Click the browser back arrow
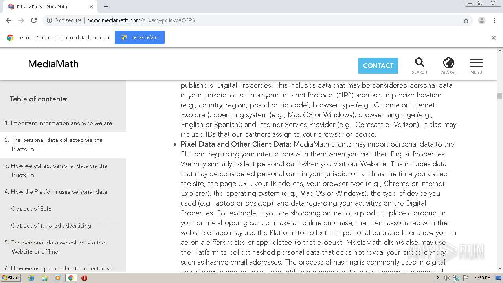 click(9, 20)
